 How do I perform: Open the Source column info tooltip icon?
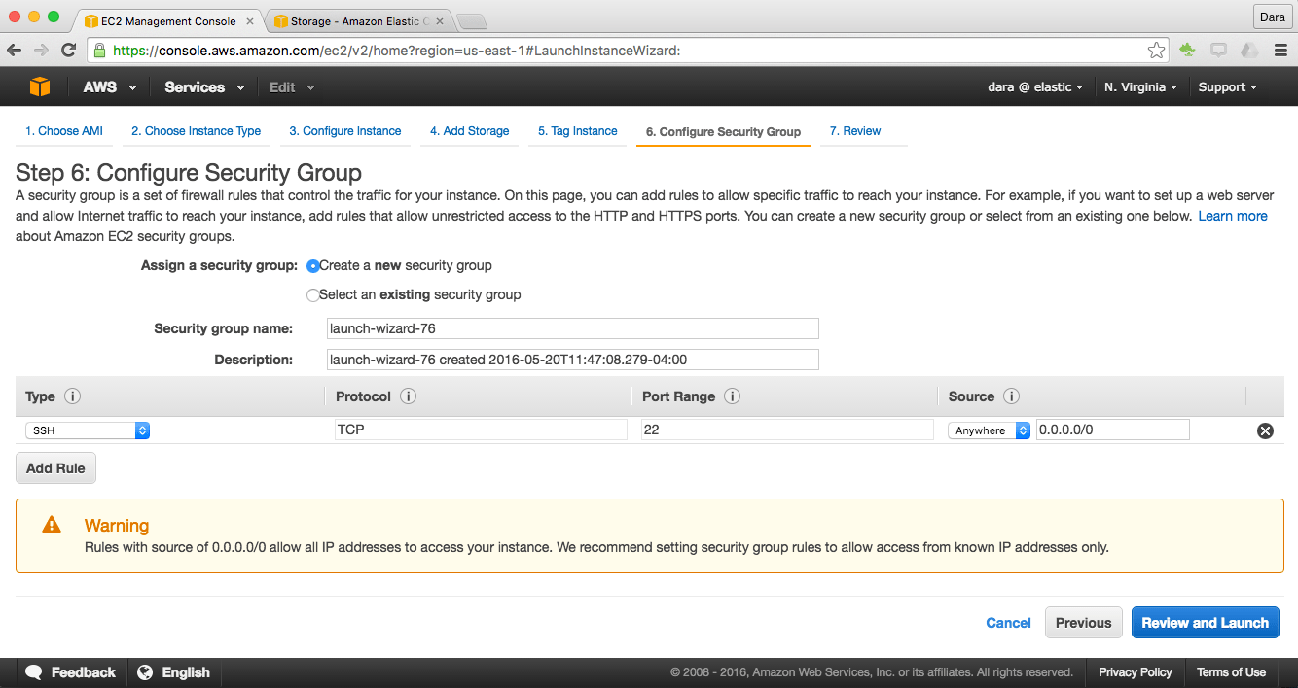coord(1010,396)
